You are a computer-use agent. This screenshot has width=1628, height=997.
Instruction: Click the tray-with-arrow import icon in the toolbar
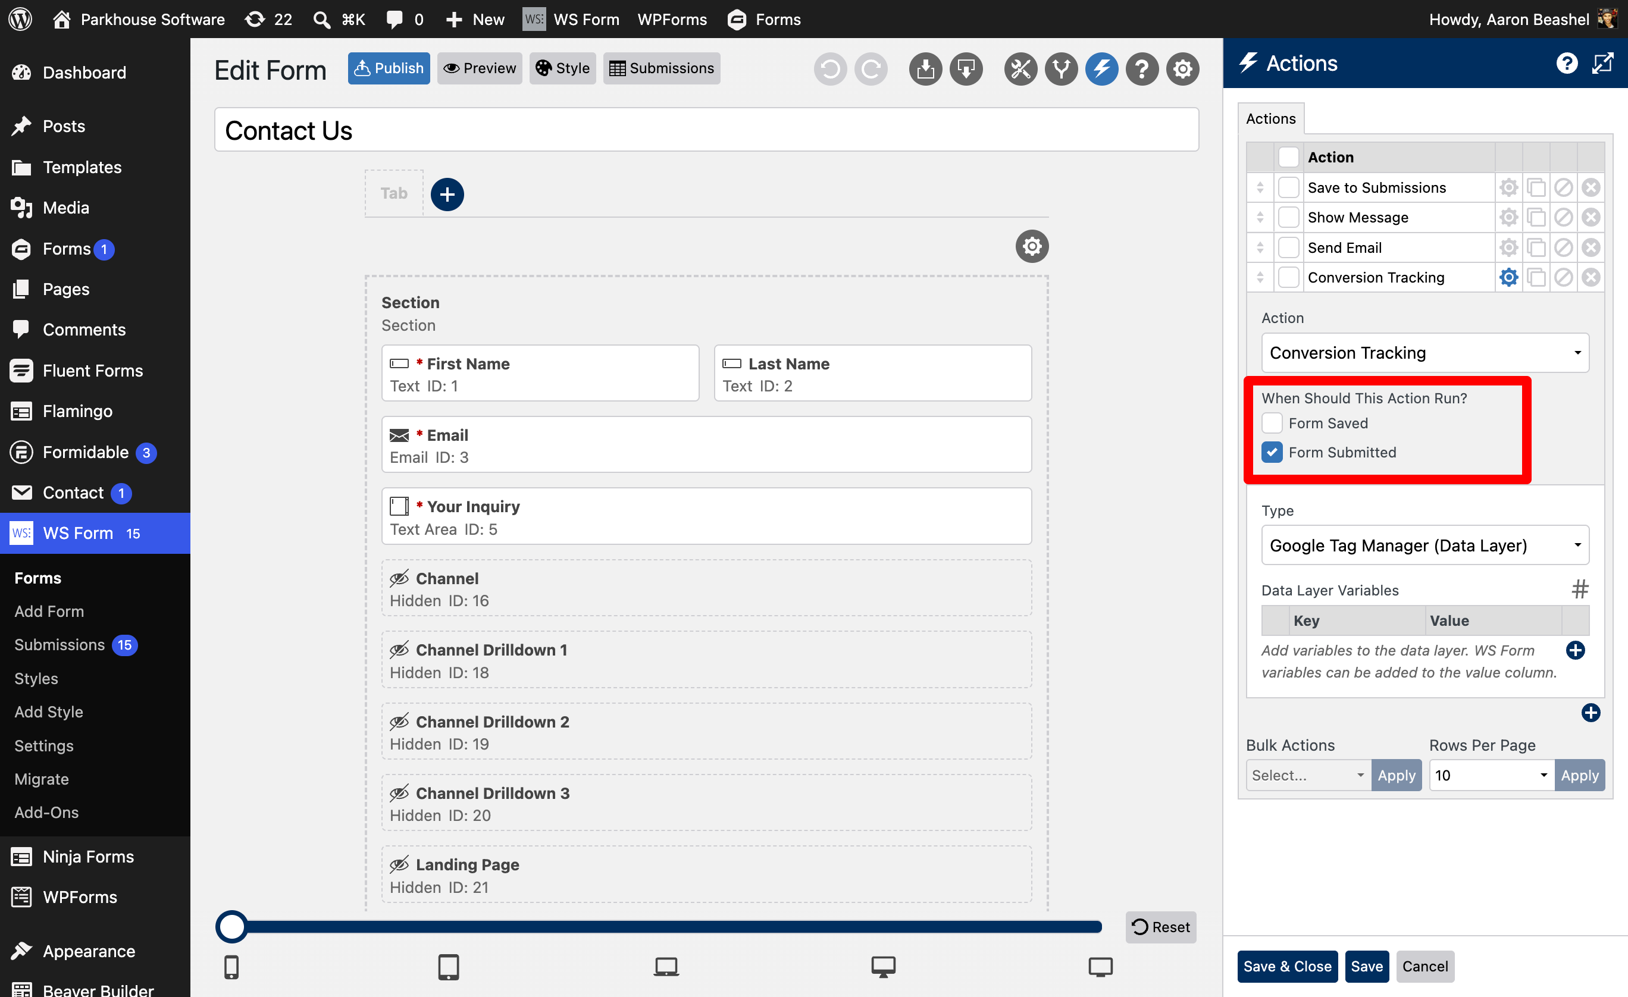tap(925, 69)
